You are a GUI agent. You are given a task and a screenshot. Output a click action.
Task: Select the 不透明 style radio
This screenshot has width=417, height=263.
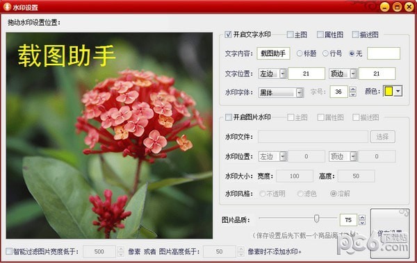(x=263, y=194)
